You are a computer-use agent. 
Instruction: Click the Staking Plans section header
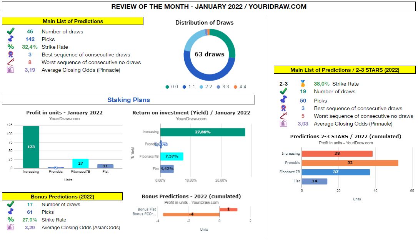pos(129,100)
